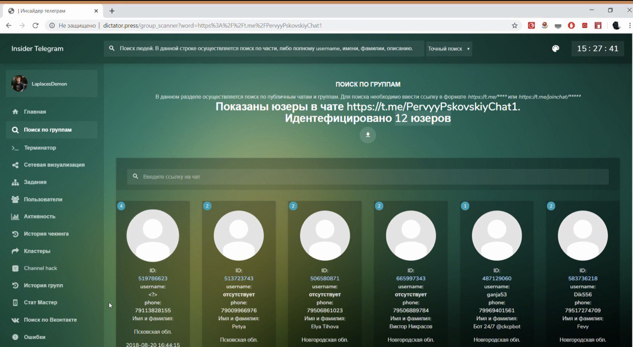Open the Терминатор sidebar item
Image resolution: width=633 pixels, height=347 pixels.
point(40,148)
